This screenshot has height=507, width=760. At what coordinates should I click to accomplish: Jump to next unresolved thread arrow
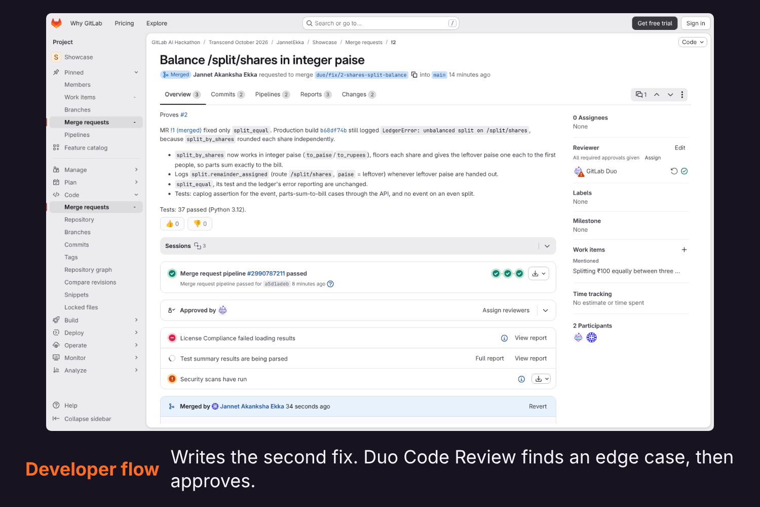670,95
